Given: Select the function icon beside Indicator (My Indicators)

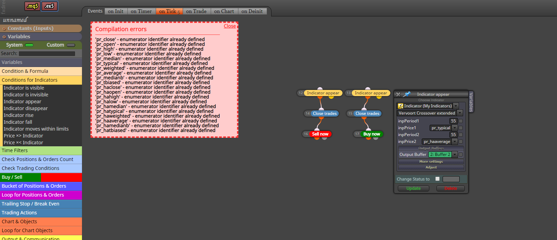Looking at the screenshot, I should pos(401,106).
